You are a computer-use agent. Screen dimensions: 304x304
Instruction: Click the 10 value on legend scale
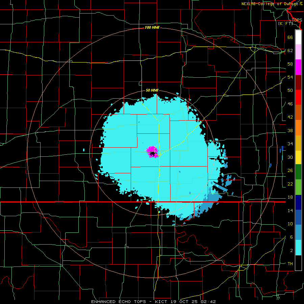click(290, 224)
